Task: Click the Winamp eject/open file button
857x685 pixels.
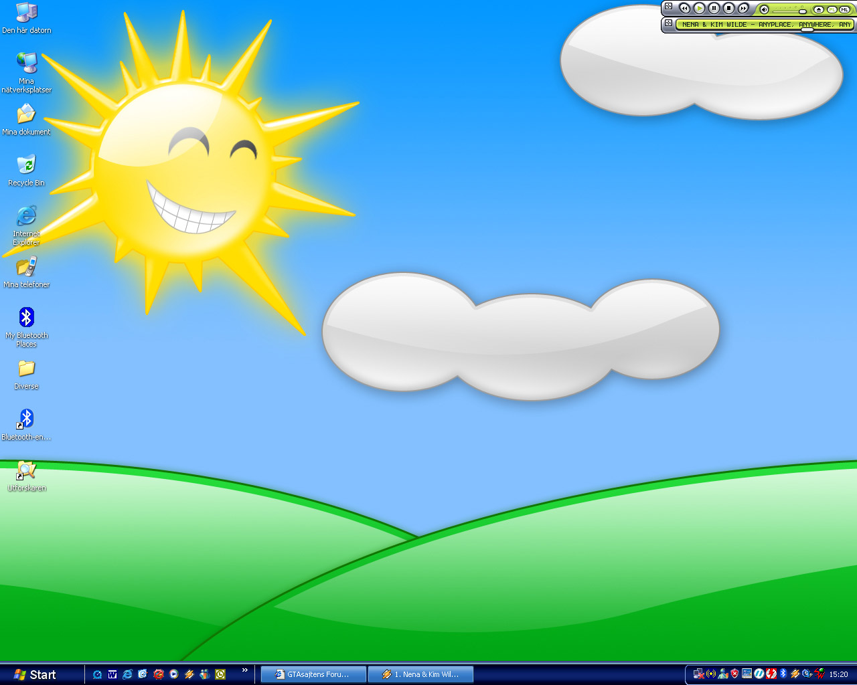Action: pyautogui.click(x=818, y=9)
